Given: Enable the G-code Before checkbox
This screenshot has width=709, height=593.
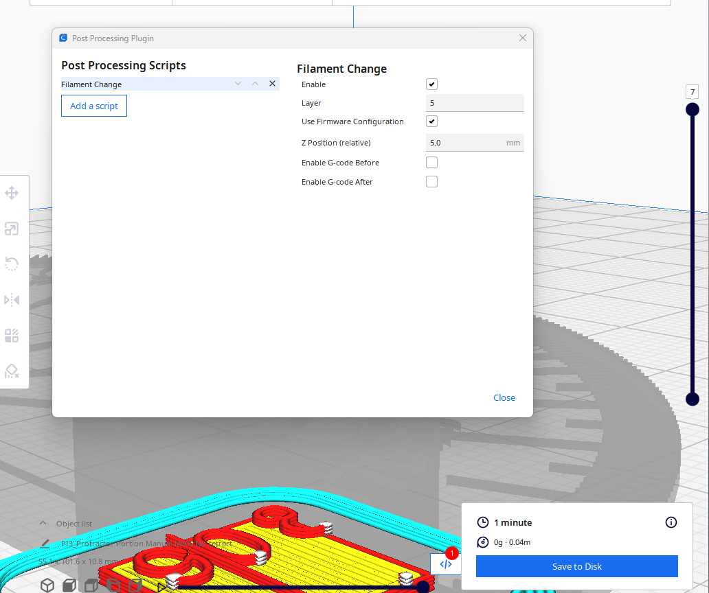Looking at the screenshot, I should [x=431, y=162].
